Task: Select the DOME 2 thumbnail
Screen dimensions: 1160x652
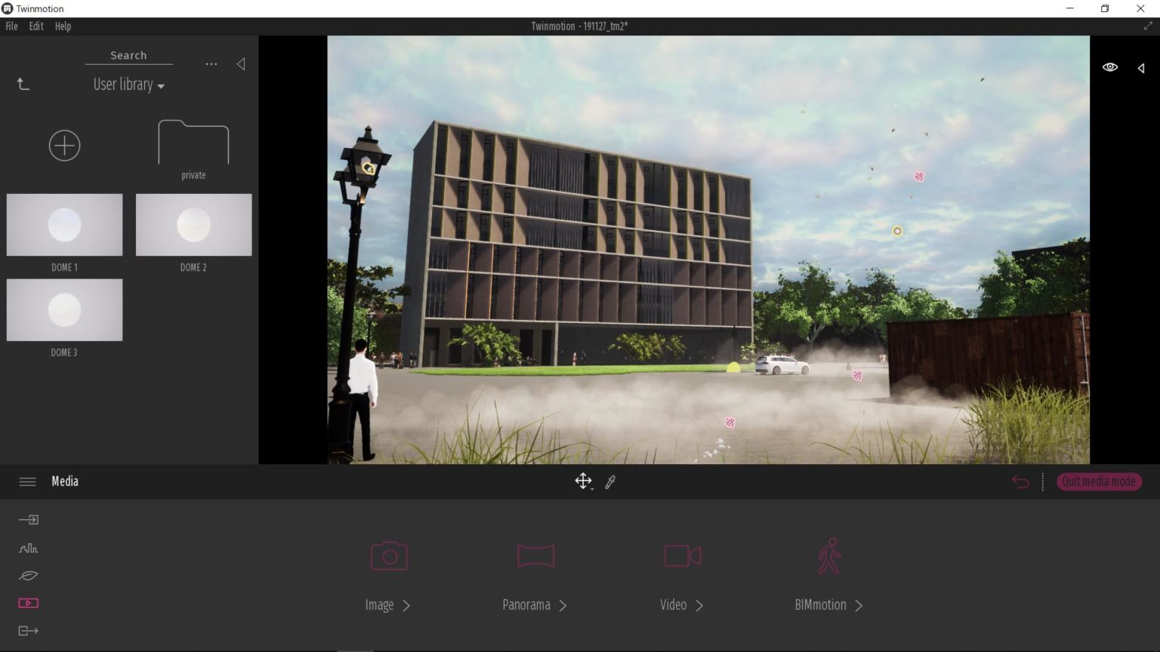Action: click(x=193, y=224)
